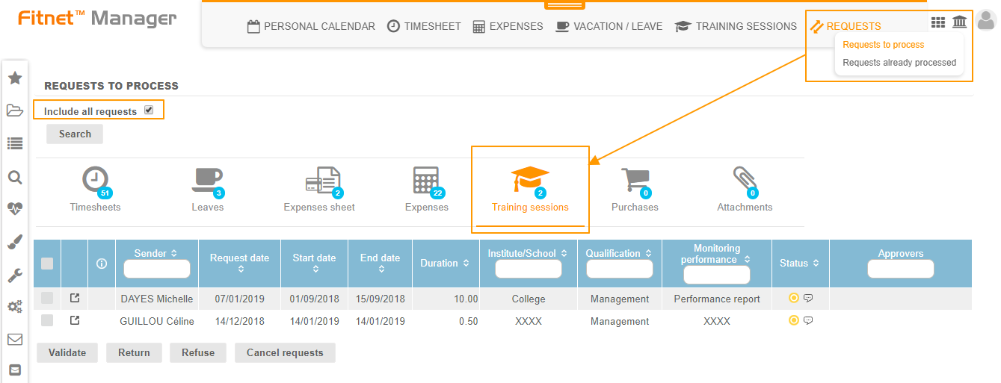Tick the select-all checkbox in table header
The width and height of the screenshot is (1001, 383).
point(47,263)
